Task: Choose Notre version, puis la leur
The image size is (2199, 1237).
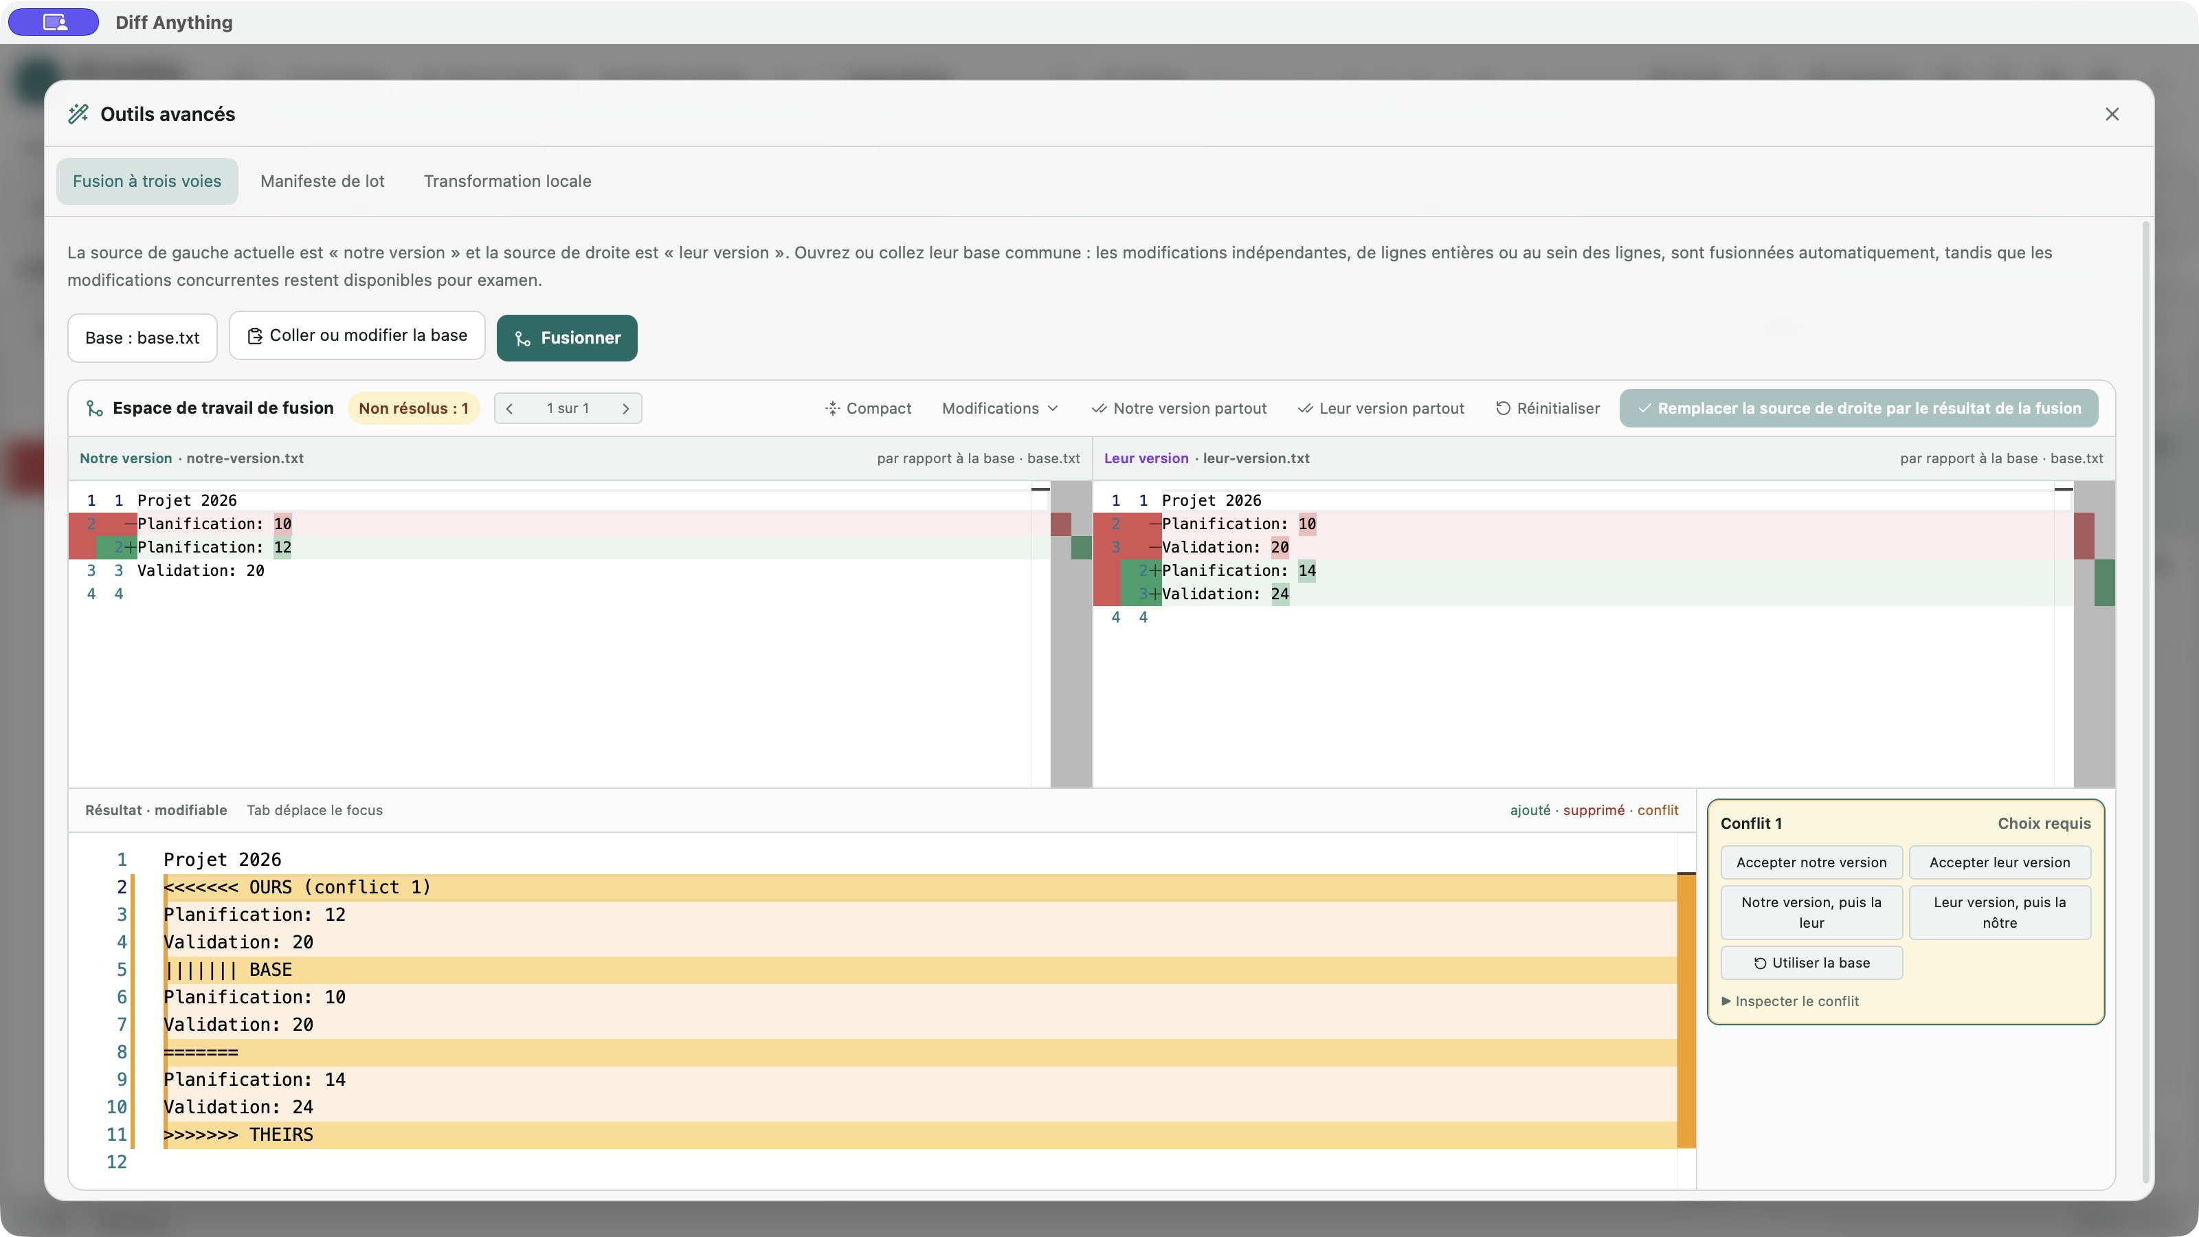Action: coord(1811,913)
